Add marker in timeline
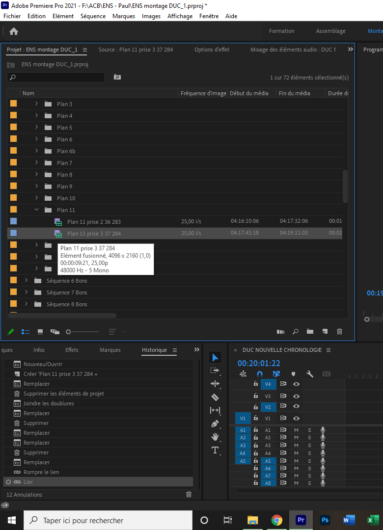 coord(293,374)
